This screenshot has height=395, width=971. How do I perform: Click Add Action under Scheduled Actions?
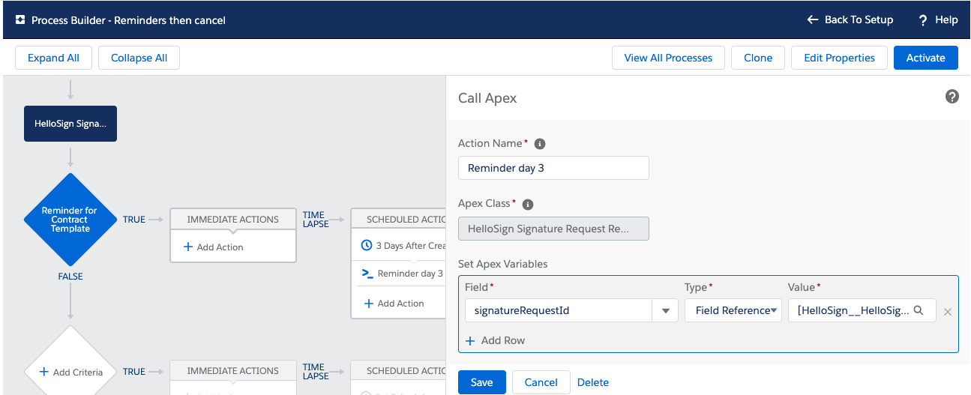[x=394, y=304]
